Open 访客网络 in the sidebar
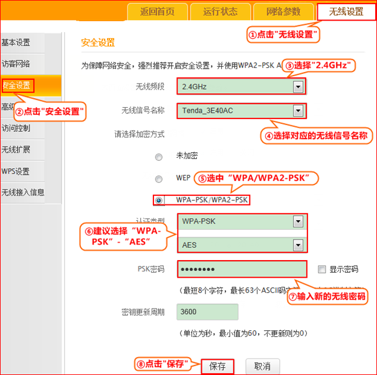 point(17,64)
